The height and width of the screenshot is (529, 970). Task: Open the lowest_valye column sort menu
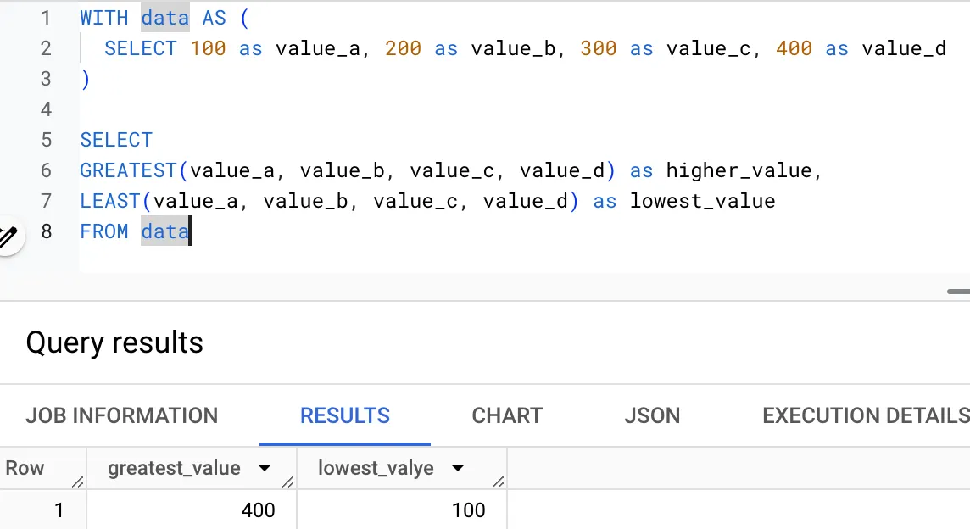pyautogui.click(x=458, y=468)
